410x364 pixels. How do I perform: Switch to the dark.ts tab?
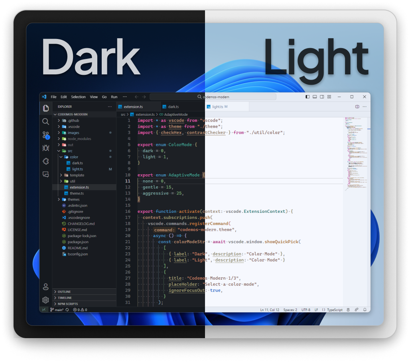182,107
